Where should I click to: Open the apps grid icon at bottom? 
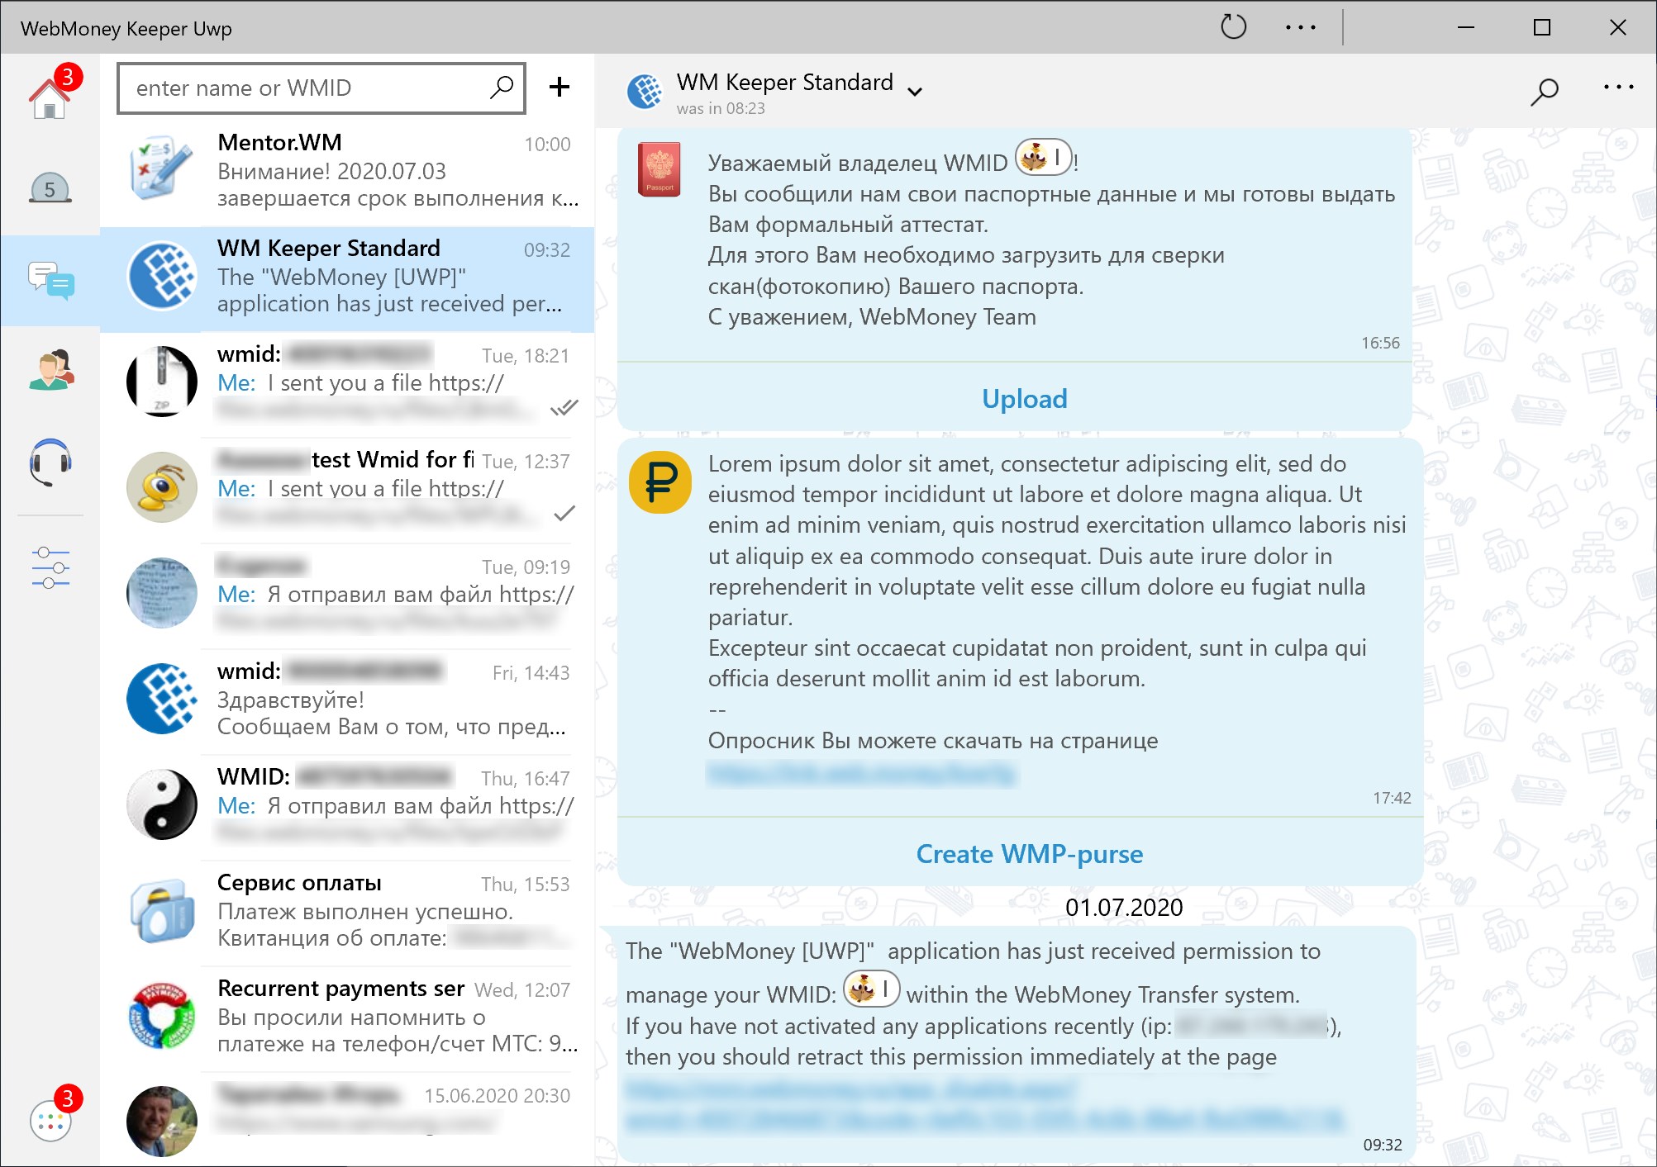50,1122
